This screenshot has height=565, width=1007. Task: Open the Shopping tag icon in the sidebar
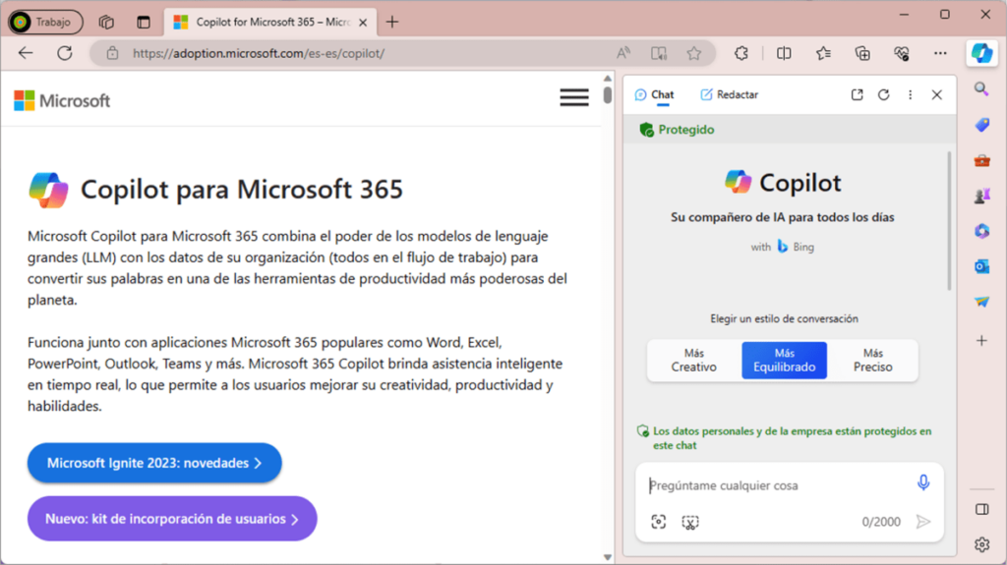pos(981,125)
